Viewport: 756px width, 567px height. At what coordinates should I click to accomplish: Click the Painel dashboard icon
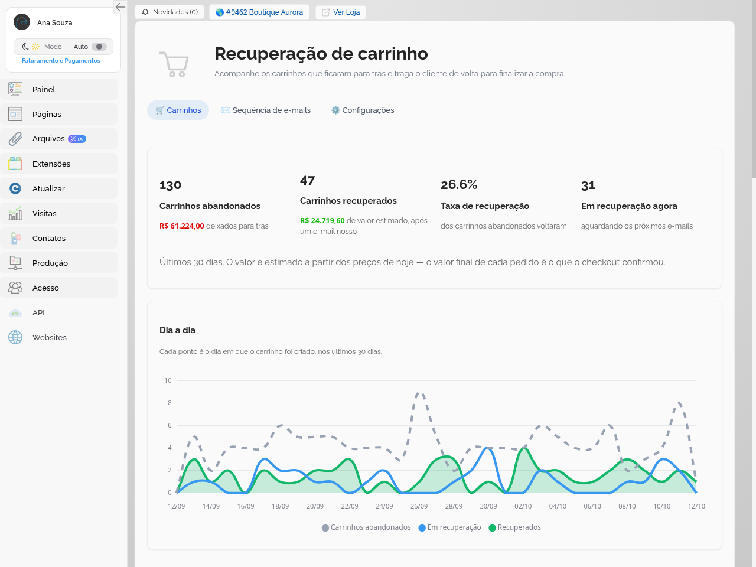[x=15, y=89]
